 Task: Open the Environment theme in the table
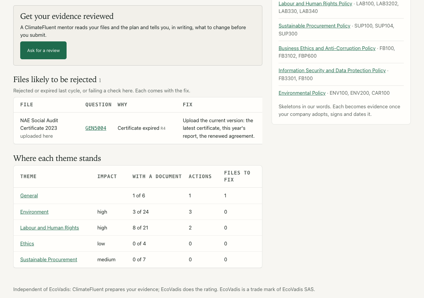coord(34,212)
